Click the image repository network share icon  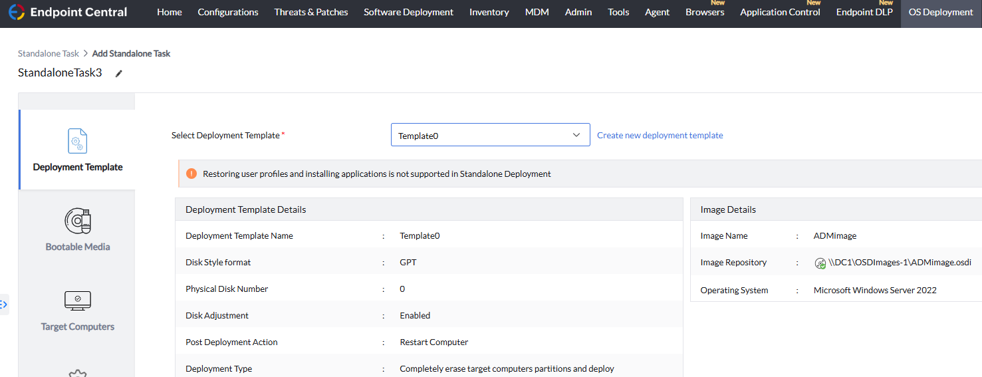coord(820,263)
